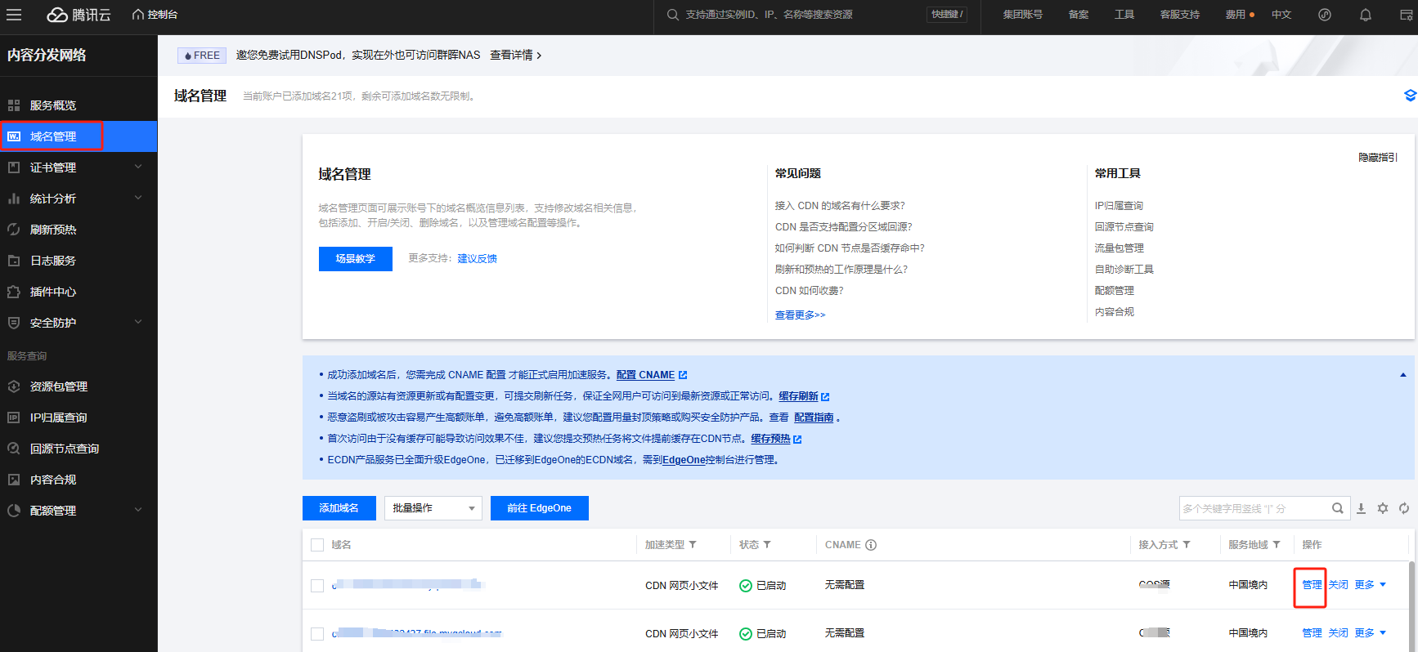This screenshot has height=652, width=1418.
Task: Click the Tencent Cloud logo
Action: coord(79,15)
